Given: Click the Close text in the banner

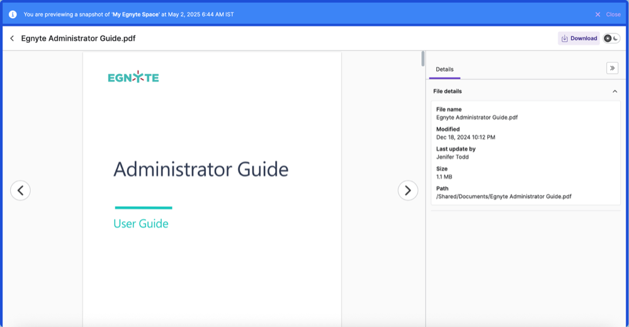Looking at the screenshot, I should click(x=613, y=14).
